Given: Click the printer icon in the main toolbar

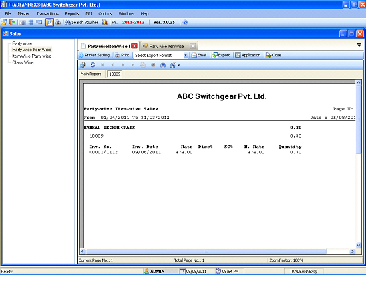Looking at the screenshot, I should (x=58, y=23).
